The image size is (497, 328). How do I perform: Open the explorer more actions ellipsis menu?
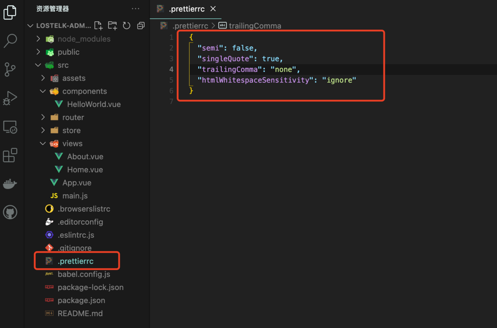click(x=136, y=9)
